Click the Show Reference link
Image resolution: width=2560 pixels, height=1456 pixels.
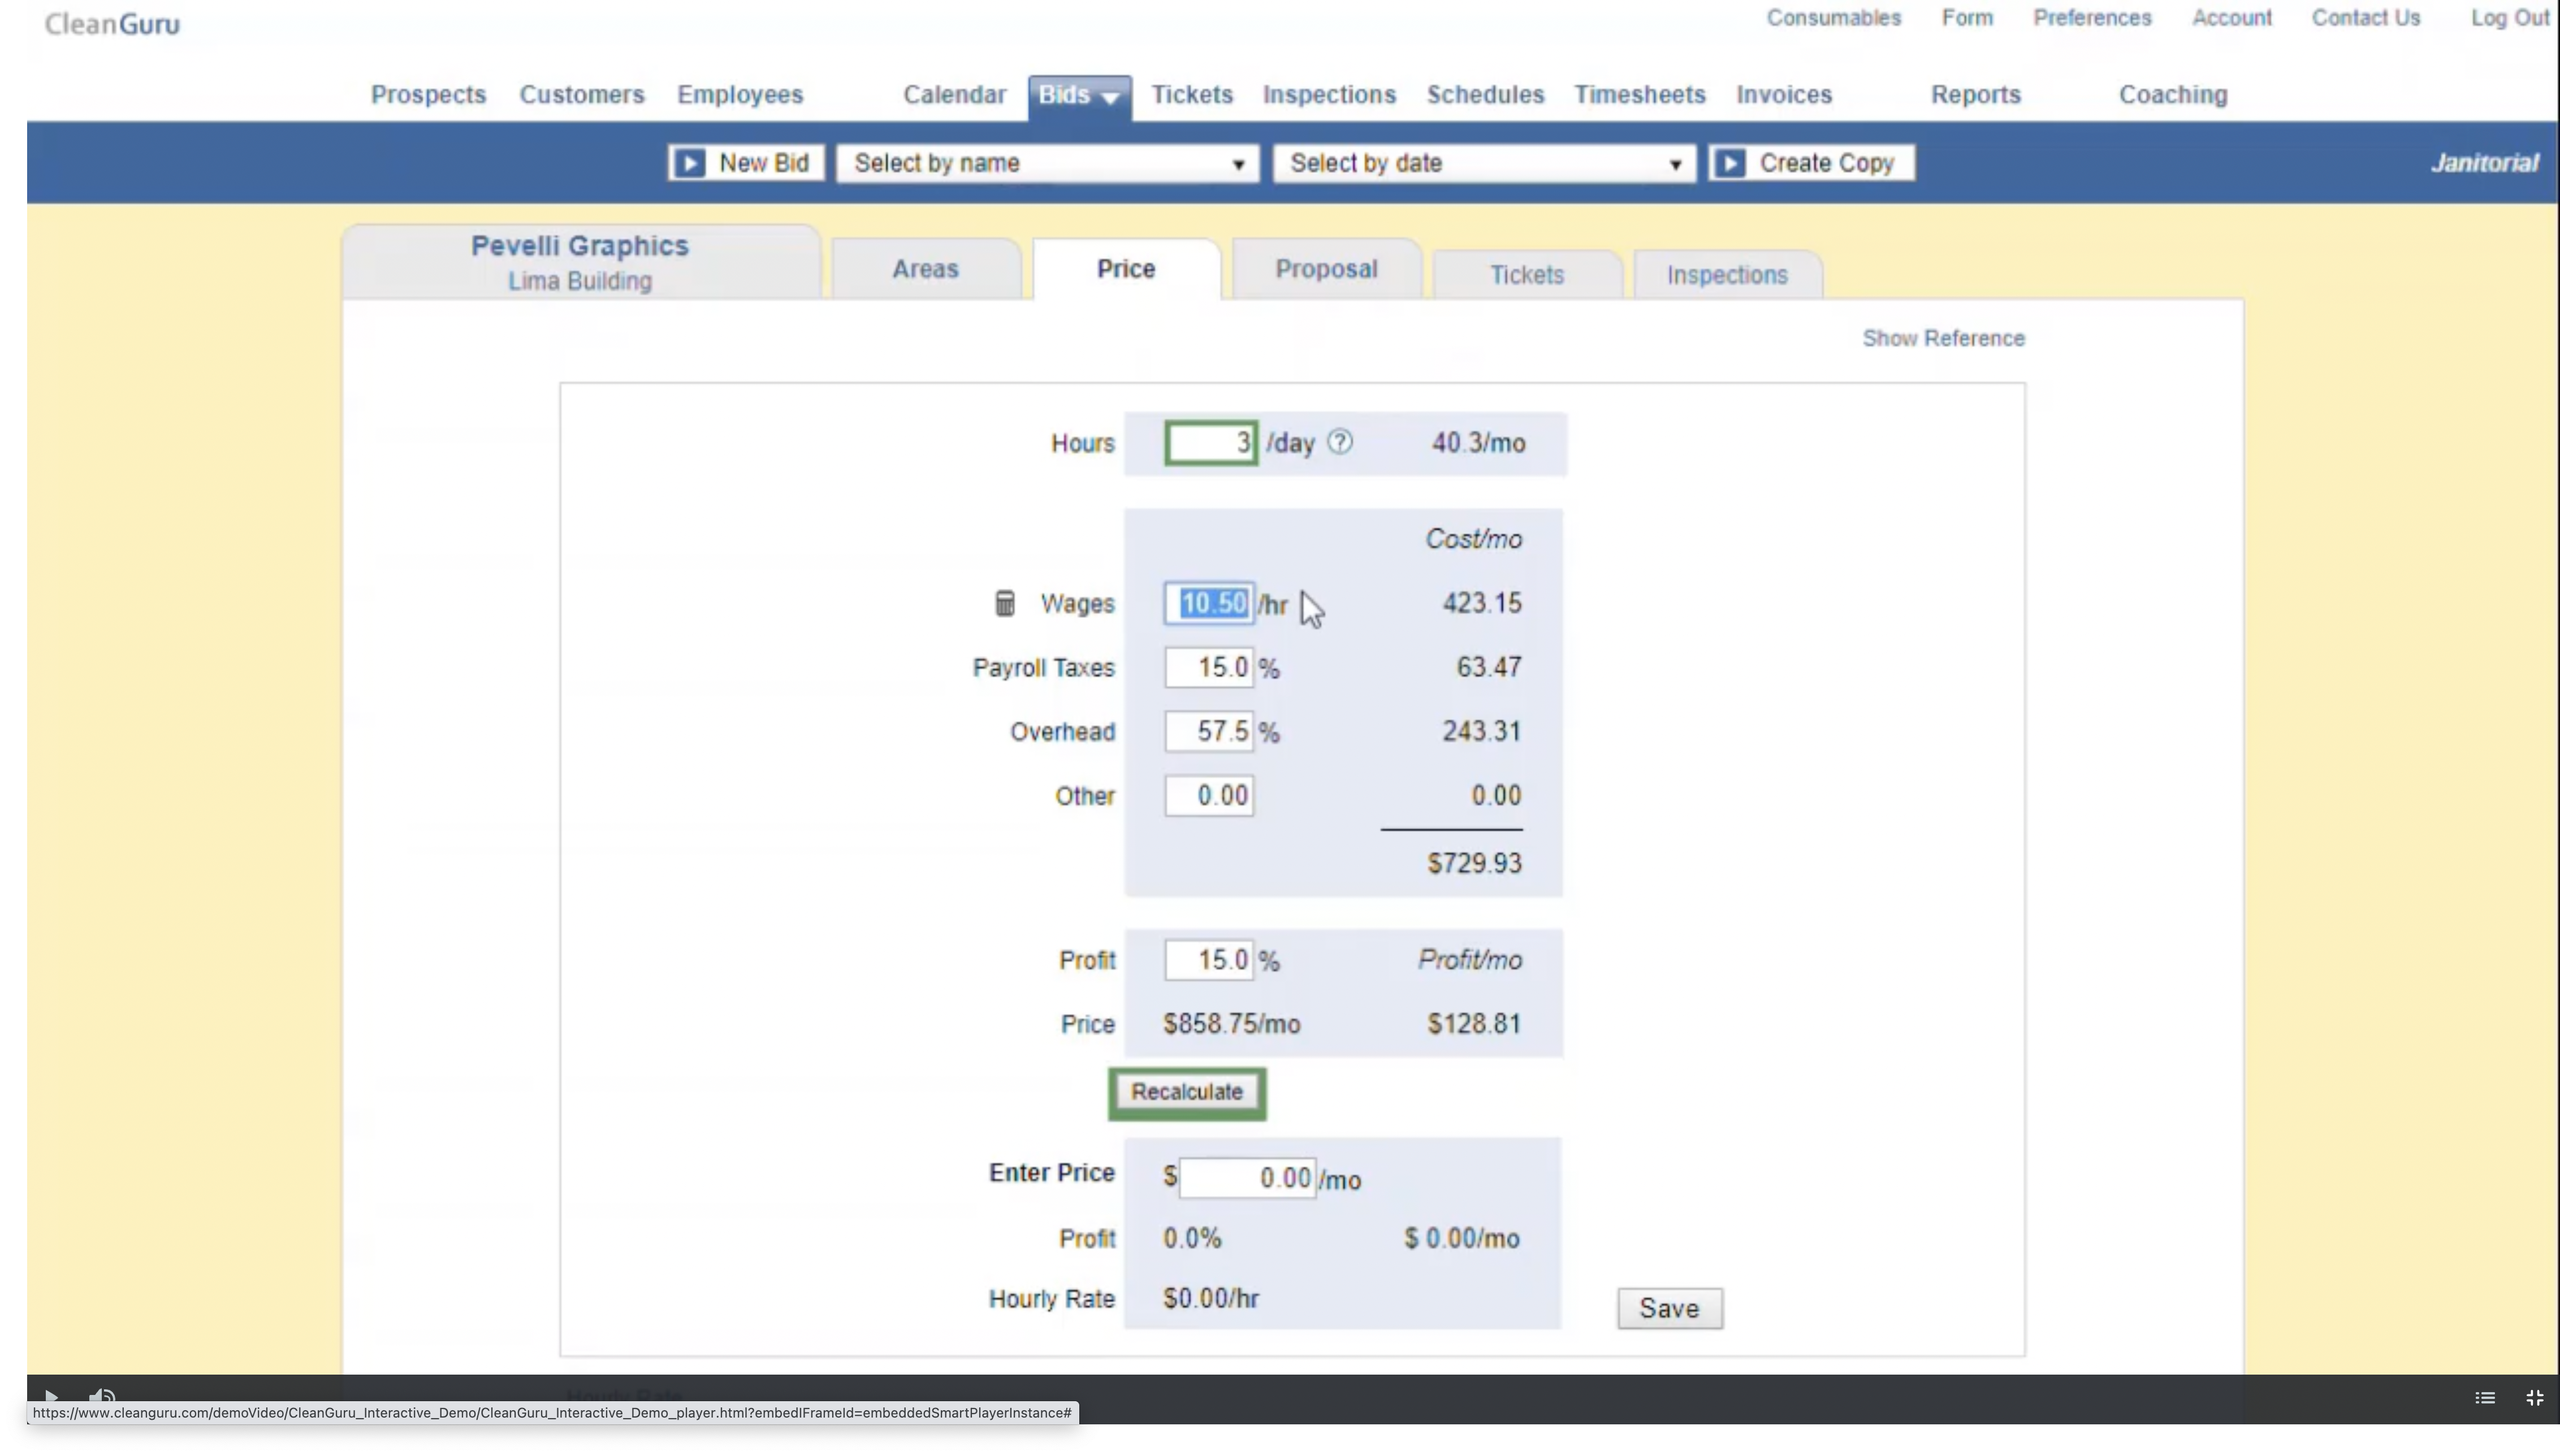(x=1943, y=337)
